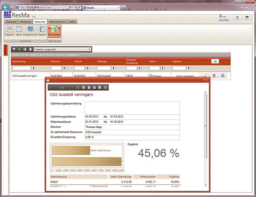Open filter options for Zählertyp column
This screenshot has width=256, height=197.
[113, 68]
